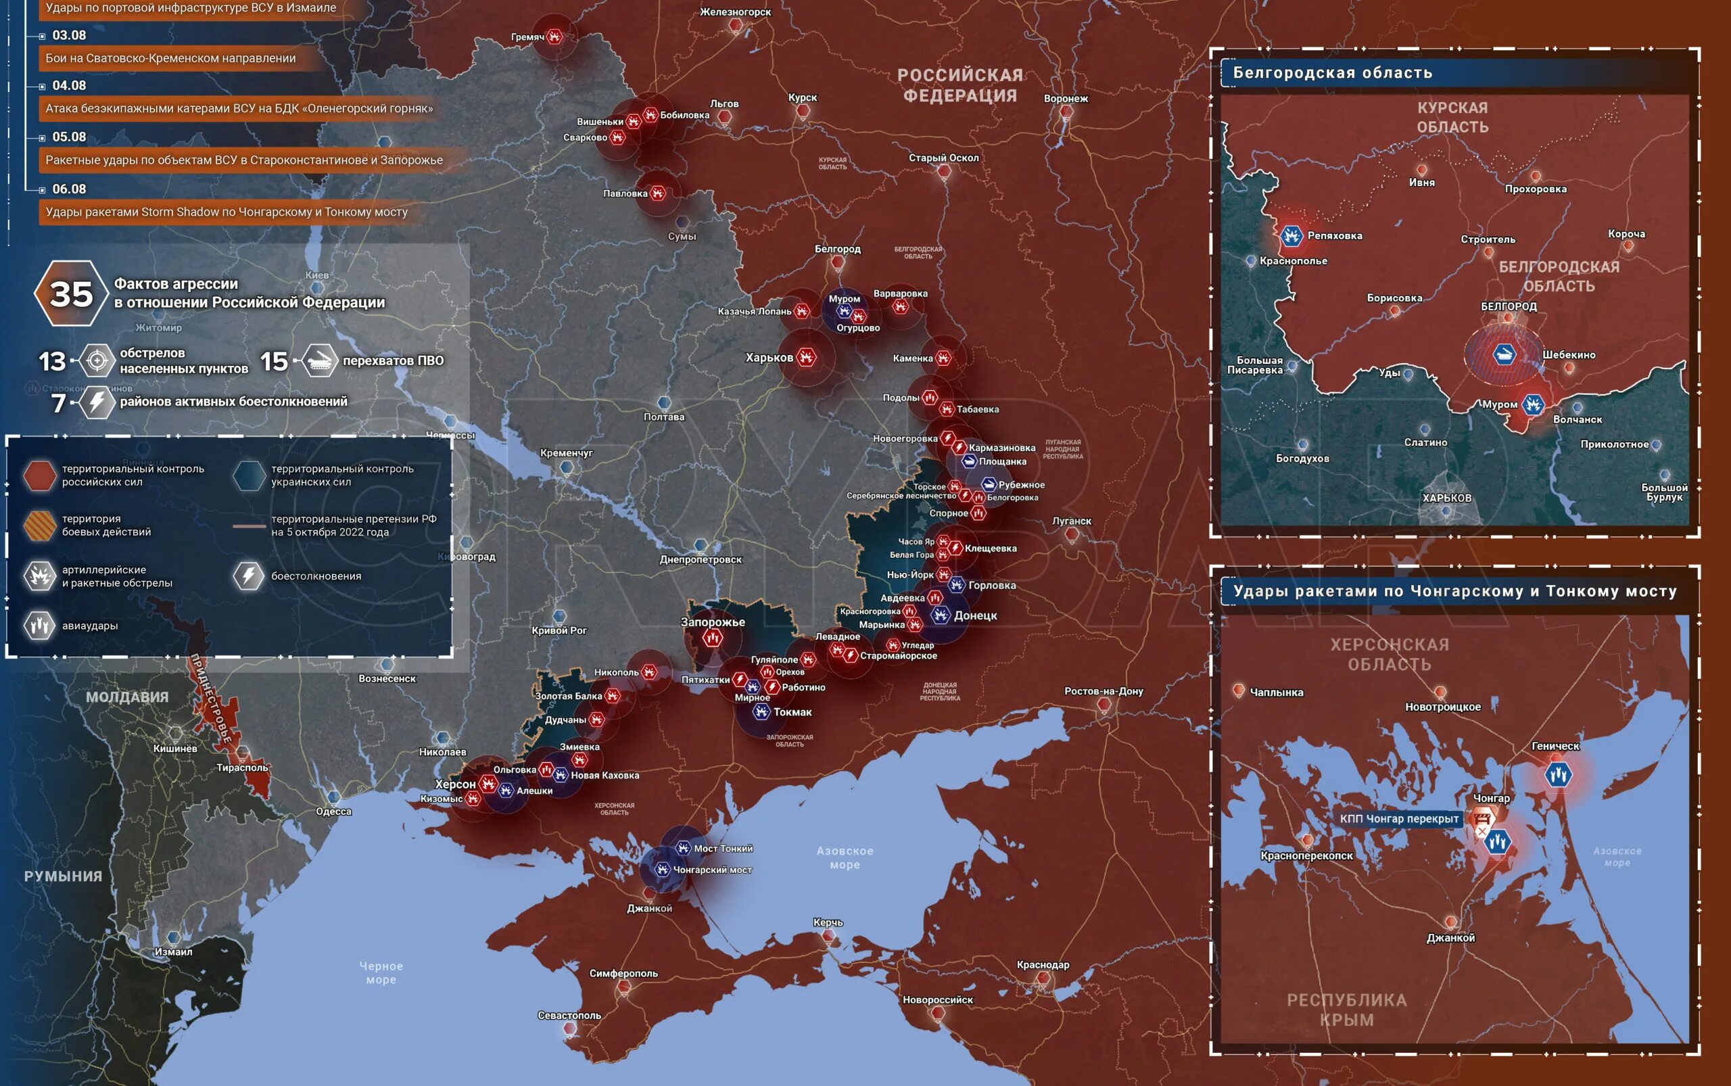
Task: Click the shelling icon at Repyakhovka
Action: [x=1291, y=235]
